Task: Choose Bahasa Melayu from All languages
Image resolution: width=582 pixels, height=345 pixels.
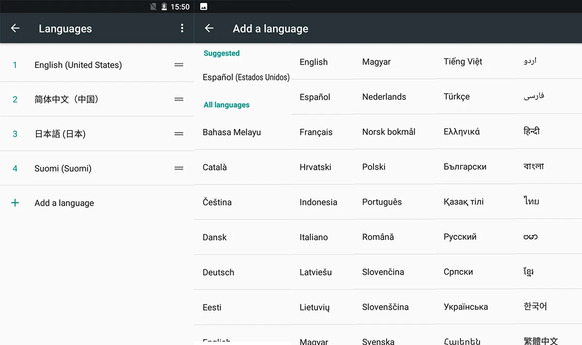Action: click(232, 132)
